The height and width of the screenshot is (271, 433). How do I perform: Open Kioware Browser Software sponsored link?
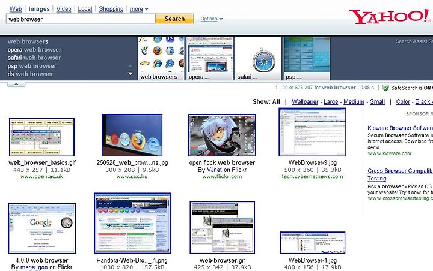coord(400,128)
